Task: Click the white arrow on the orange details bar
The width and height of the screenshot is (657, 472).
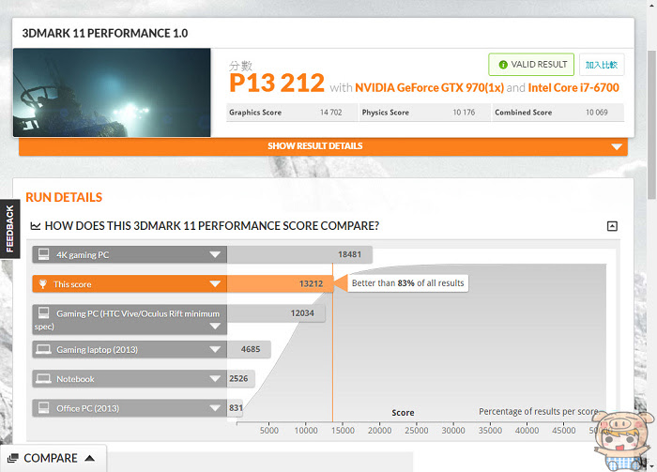Action: pyautogui.click(x=617, y=146)
